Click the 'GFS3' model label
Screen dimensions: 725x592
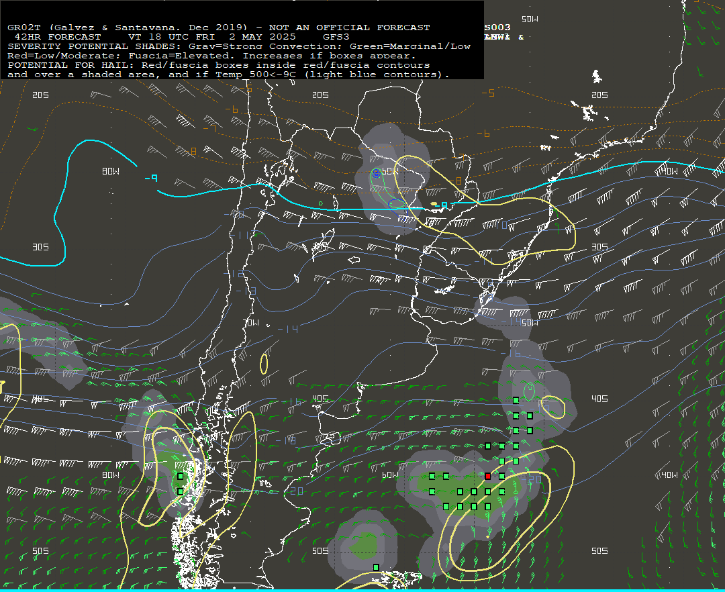pos(336,37)
